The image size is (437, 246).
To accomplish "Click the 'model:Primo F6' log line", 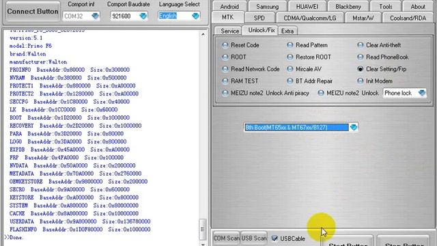I will tap(31, 46).
